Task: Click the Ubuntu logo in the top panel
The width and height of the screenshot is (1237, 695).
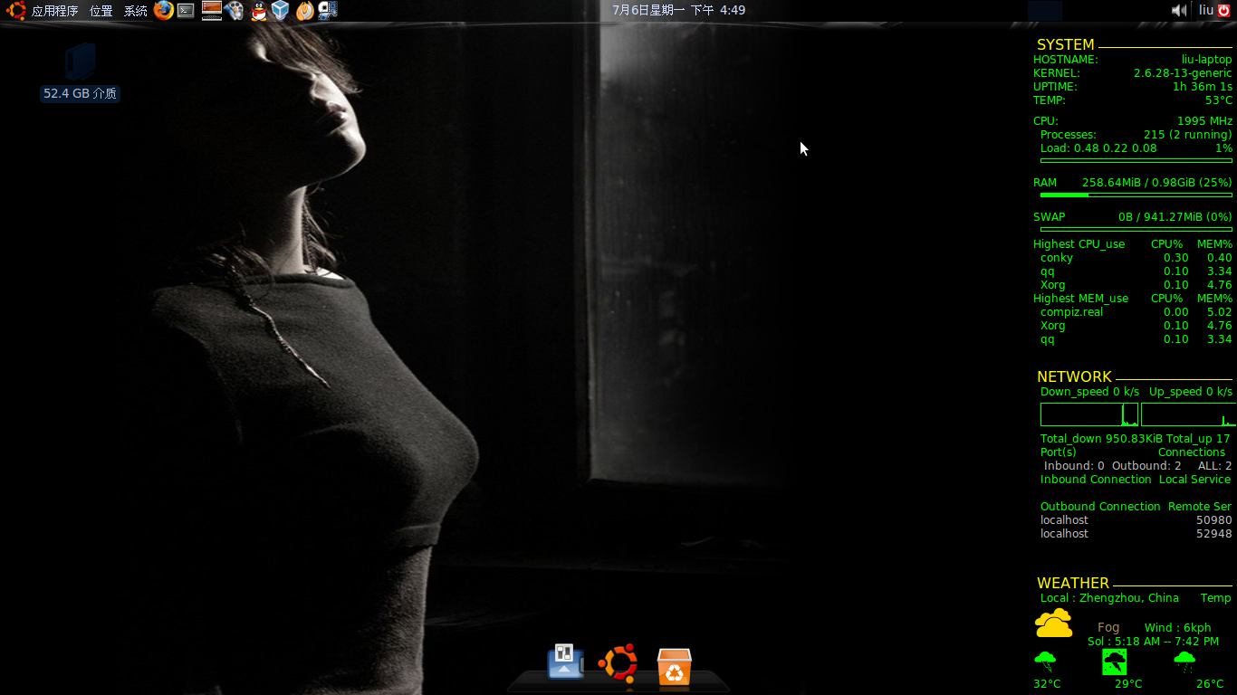Action: (x=16, y=11)
